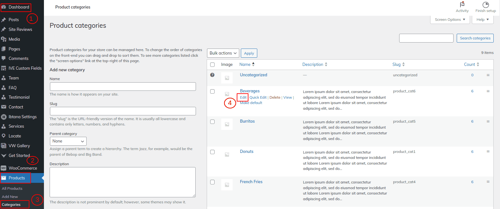Image resolution: width=500 pixels, height=209 pixels.
Task: Check the Donuts row checkbox
Action: [212, 152]
